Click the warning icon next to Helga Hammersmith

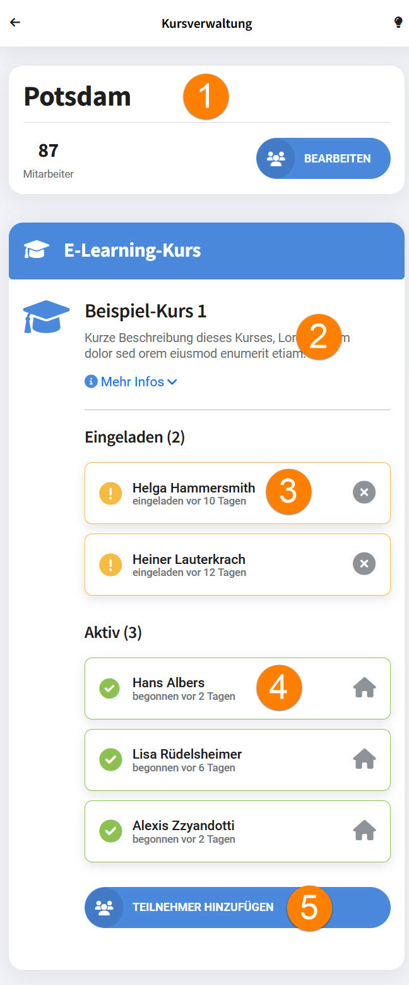point(111,493)
